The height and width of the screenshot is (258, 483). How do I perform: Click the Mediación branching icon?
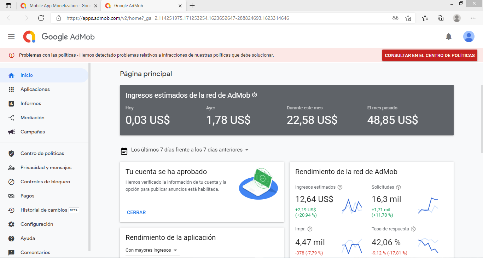point(11,118)
